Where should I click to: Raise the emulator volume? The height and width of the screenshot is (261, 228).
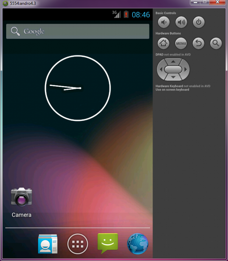click(181, 22)
